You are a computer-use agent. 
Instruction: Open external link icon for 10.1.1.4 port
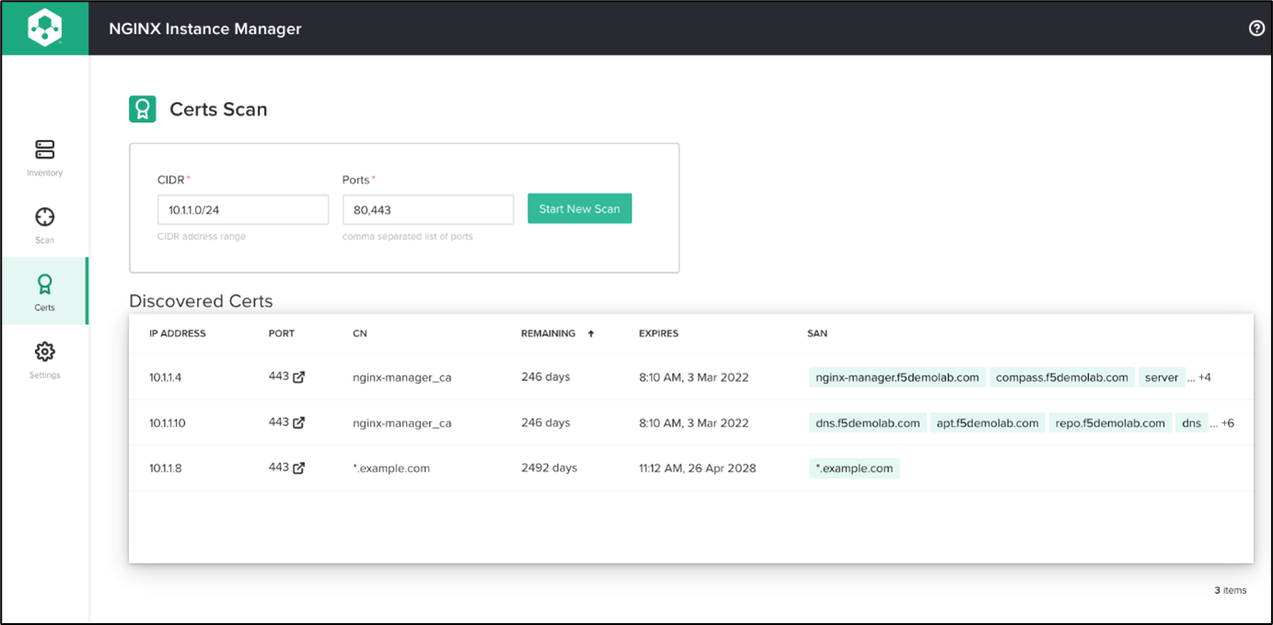298,377
